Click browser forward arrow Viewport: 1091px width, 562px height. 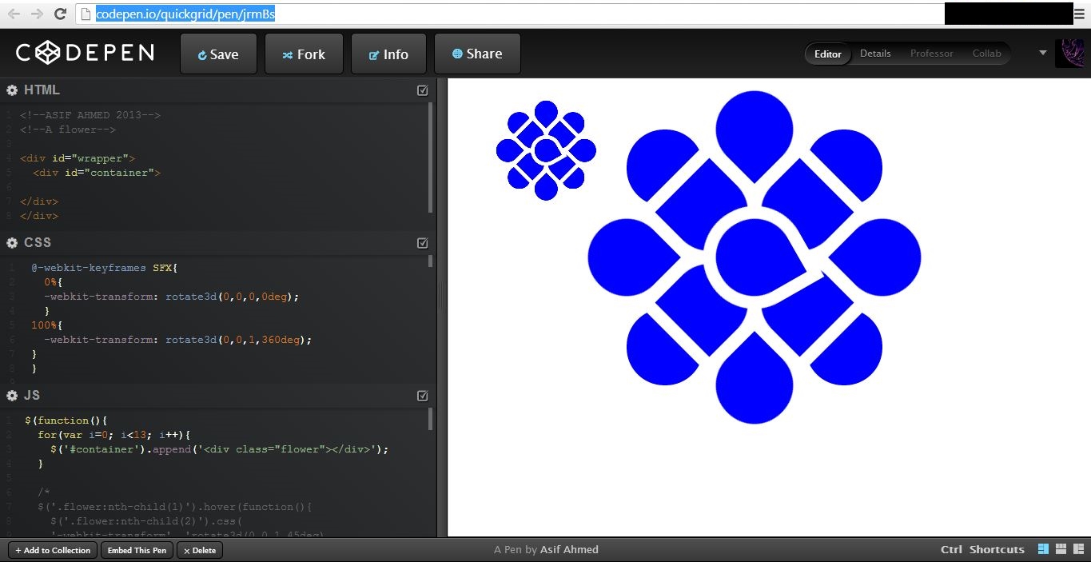pyautogui.click(x=36, y=14)
